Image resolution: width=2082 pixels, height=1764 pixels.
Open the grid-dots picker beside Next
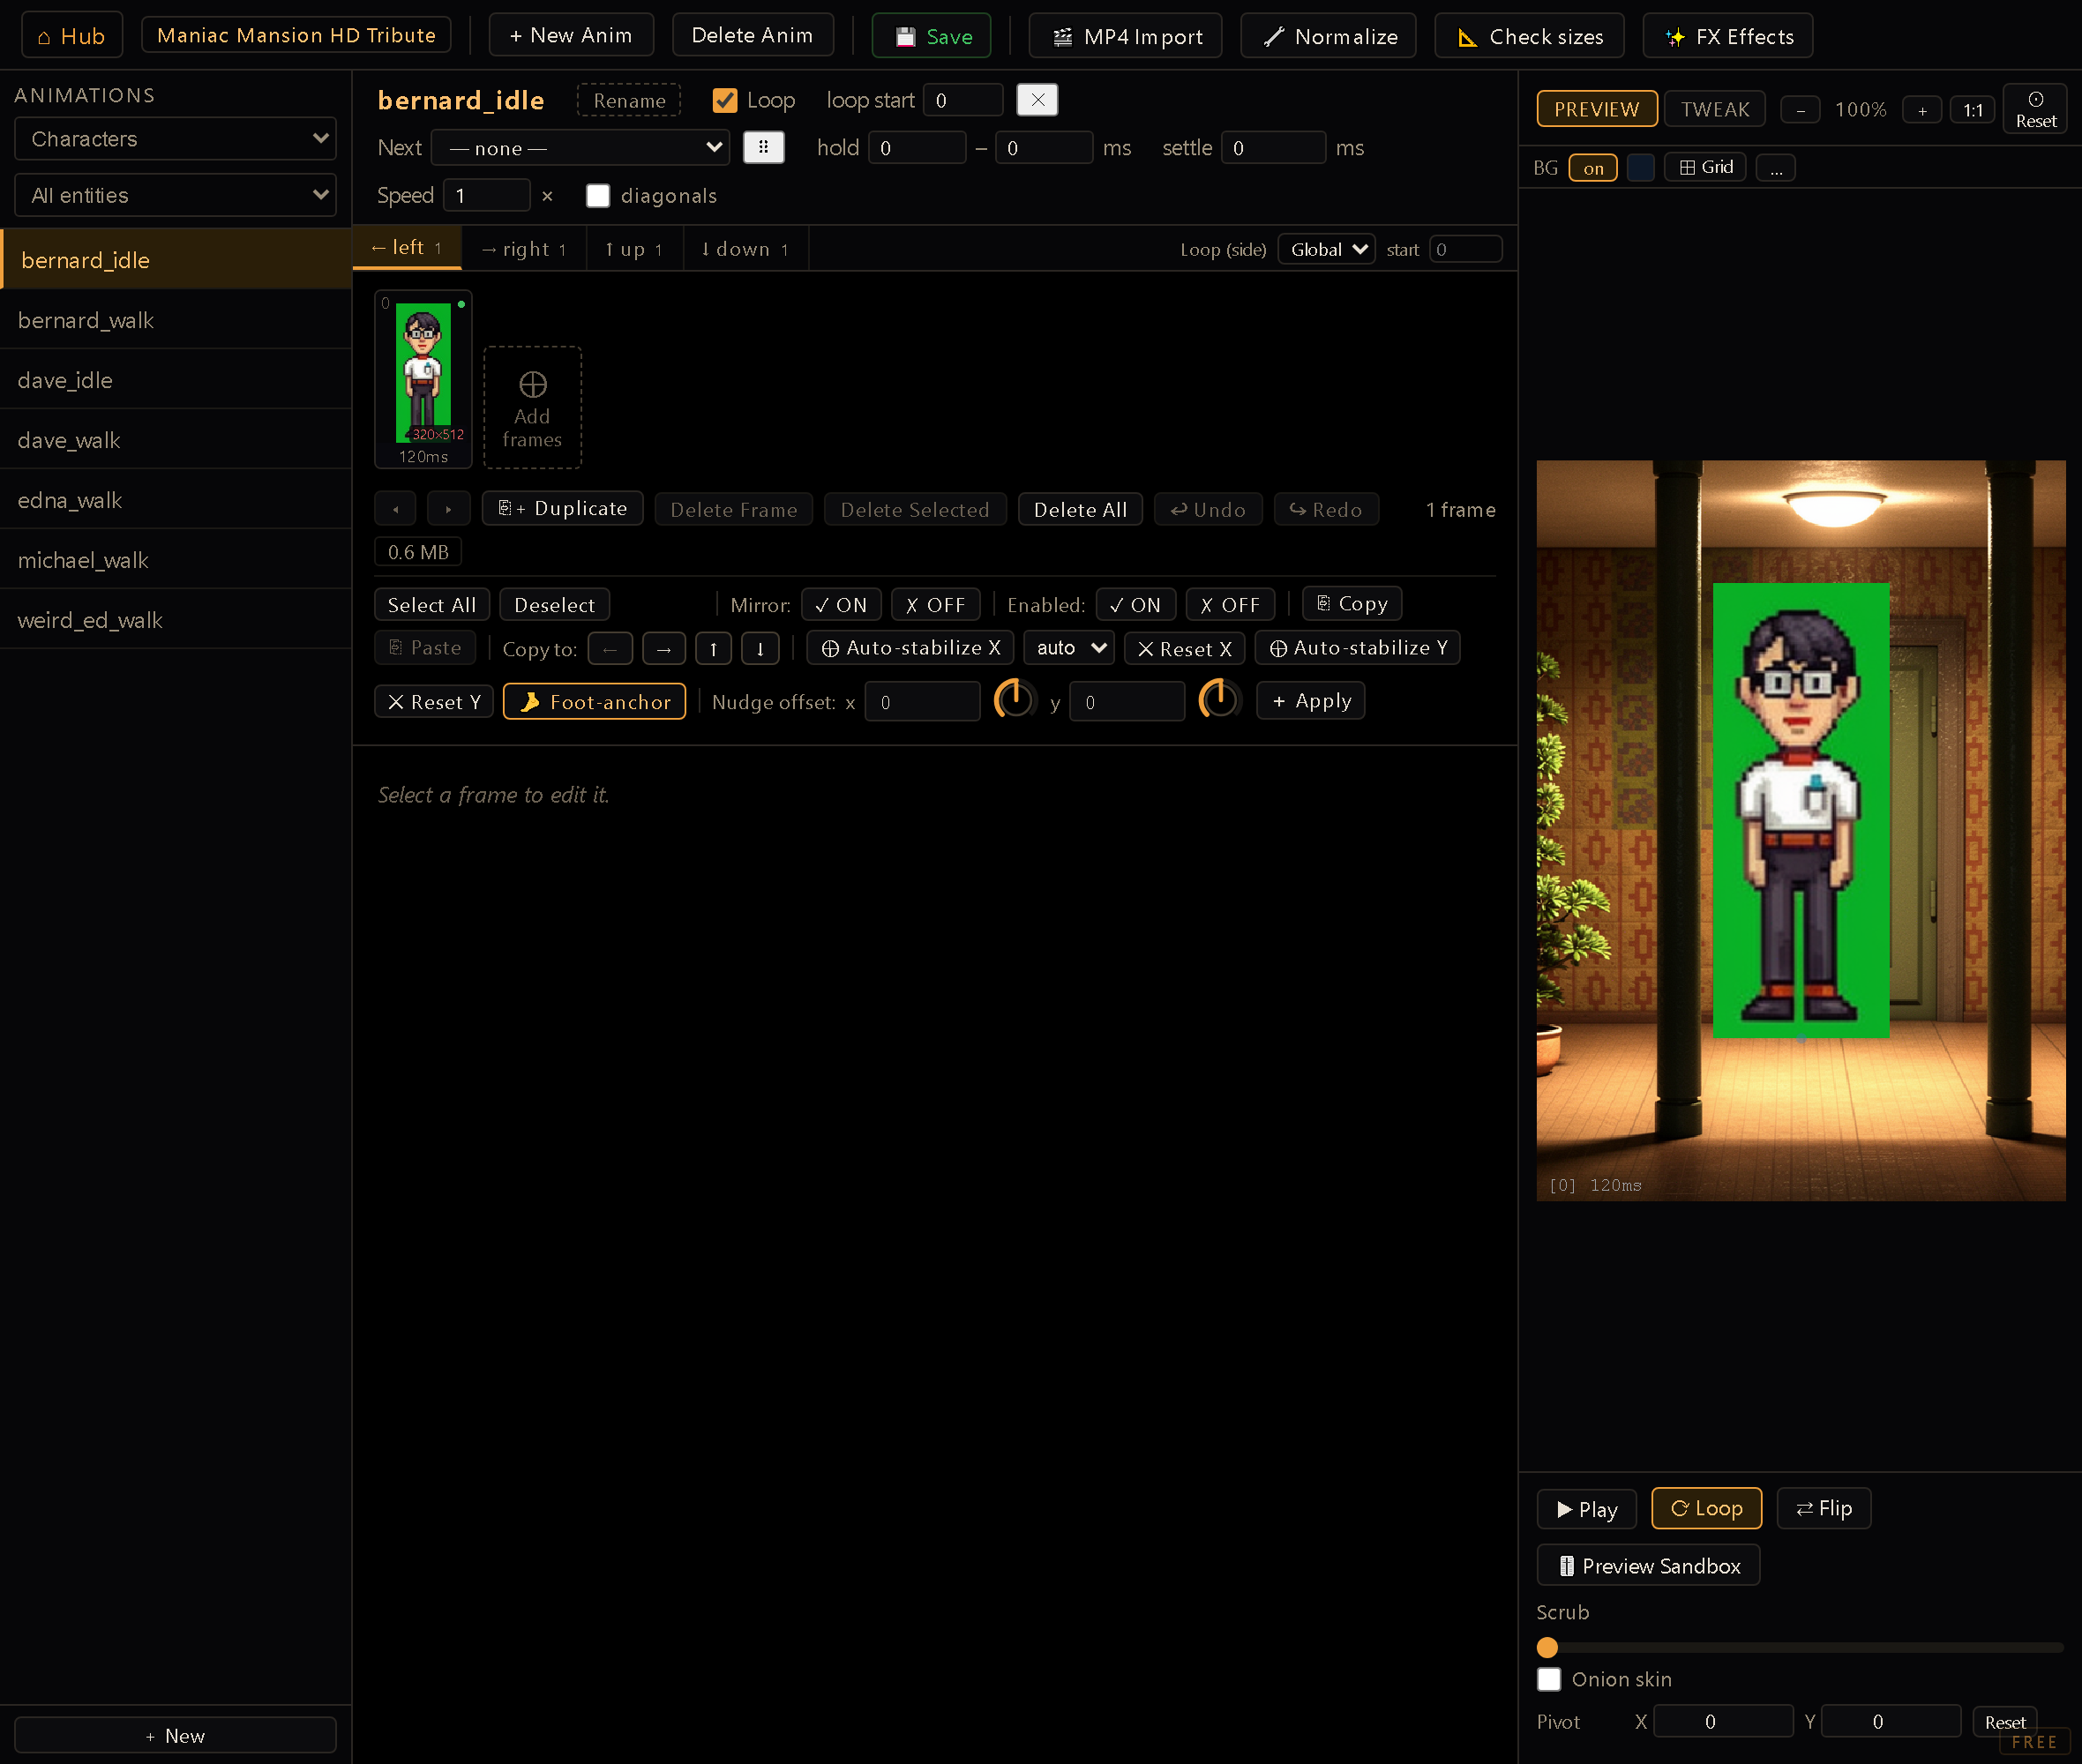coord(763,148)
